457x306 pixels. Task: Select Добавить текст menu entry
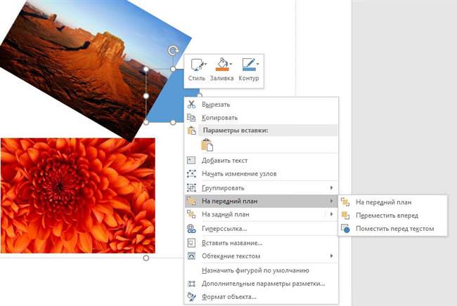tap(262, 160)
